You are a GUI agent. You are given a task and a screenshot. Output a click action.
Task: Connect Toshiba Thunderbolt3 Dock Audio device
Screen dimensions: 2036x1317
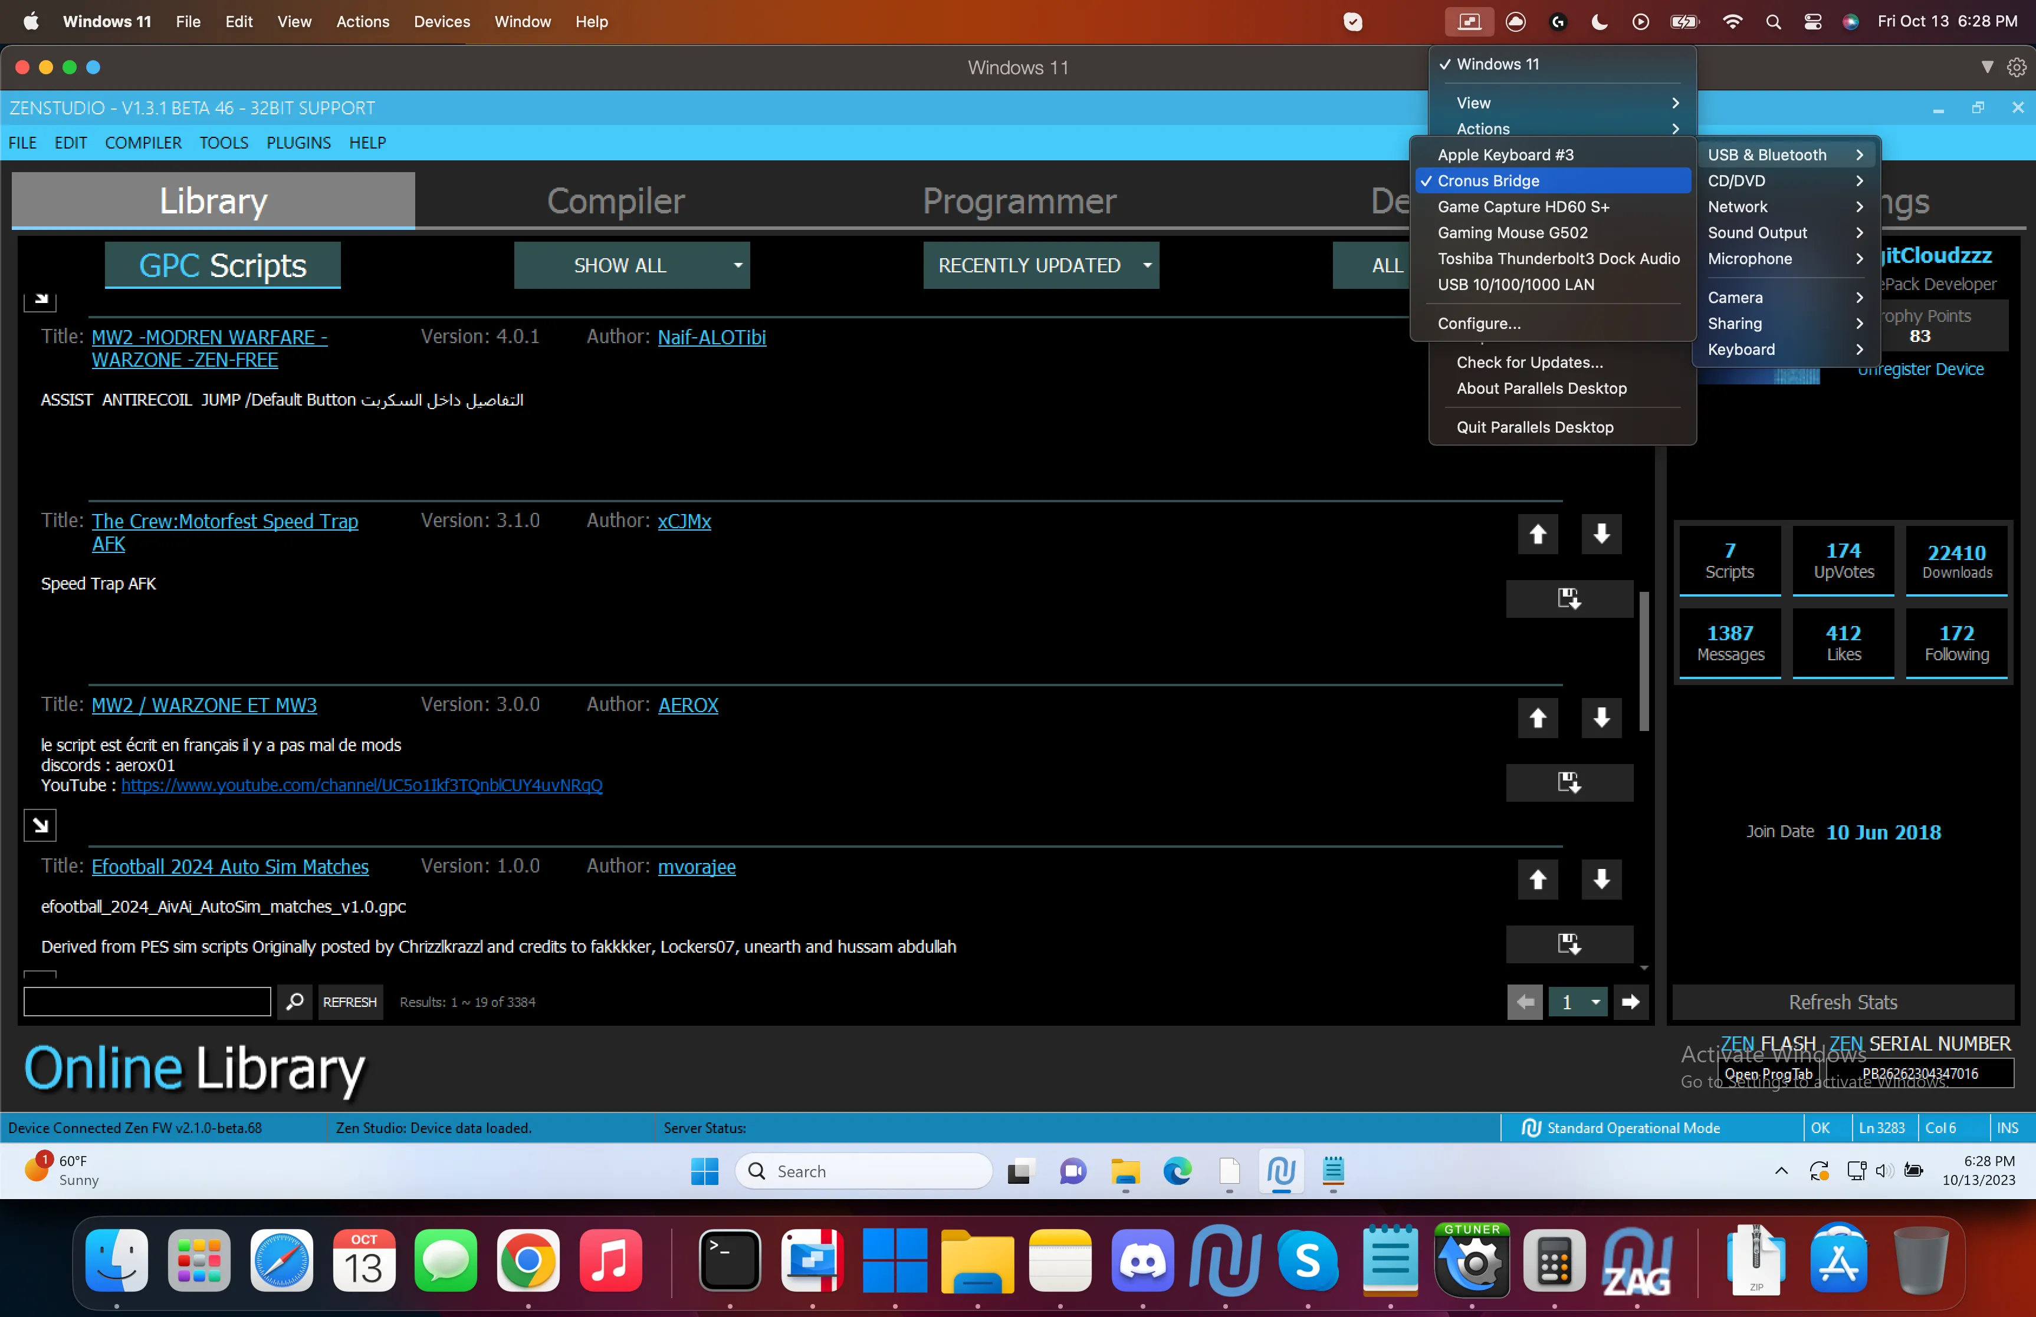1552,258
